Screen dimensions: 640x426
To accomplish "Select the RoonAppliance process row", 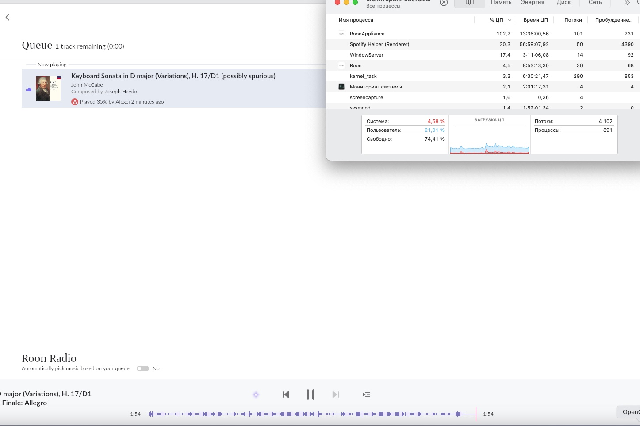I will [483, 34].
